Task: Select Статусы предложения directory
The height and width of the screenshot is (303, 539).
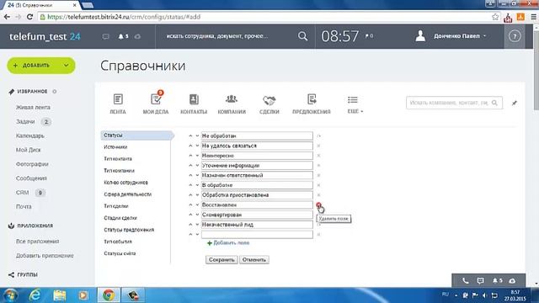Action: pyautogui.click(x=129, y=230)
